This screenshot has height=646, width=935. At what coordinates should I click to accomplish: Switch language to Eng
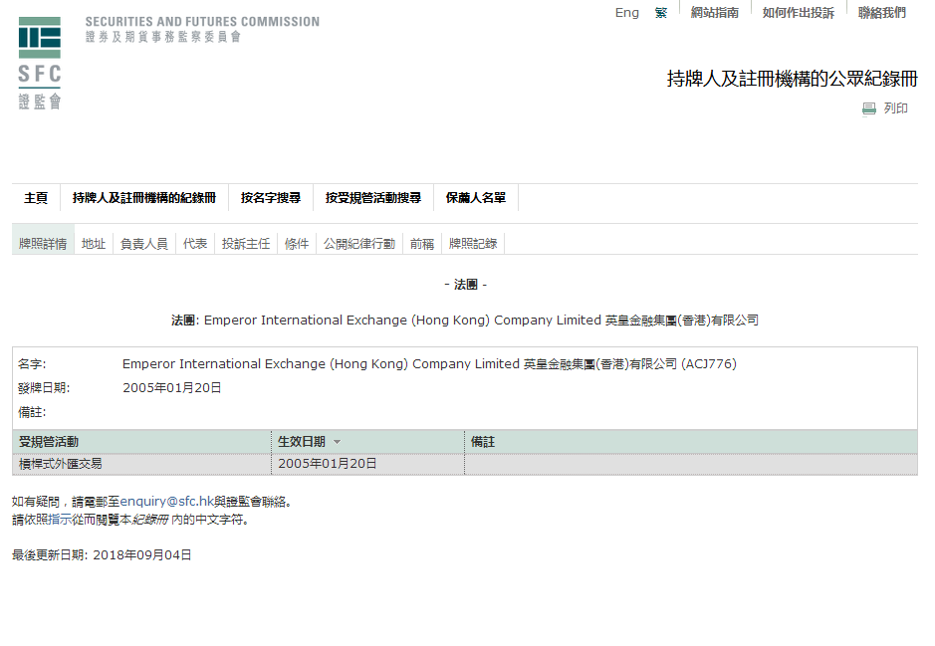point(626,13)
